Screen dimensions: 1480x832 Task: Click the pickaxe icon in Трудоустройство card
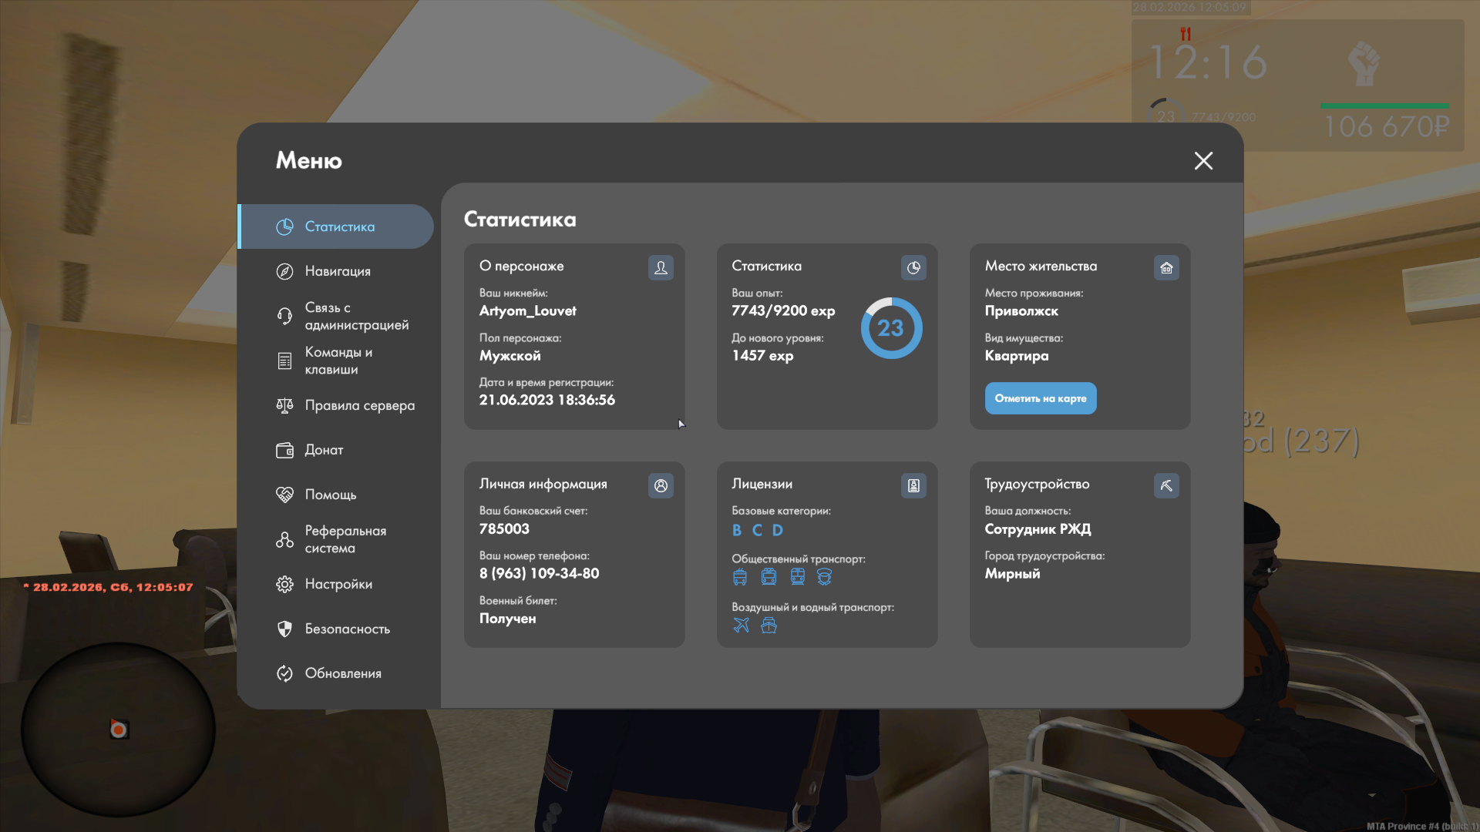pyautogui.click(x=1166, y=485)
